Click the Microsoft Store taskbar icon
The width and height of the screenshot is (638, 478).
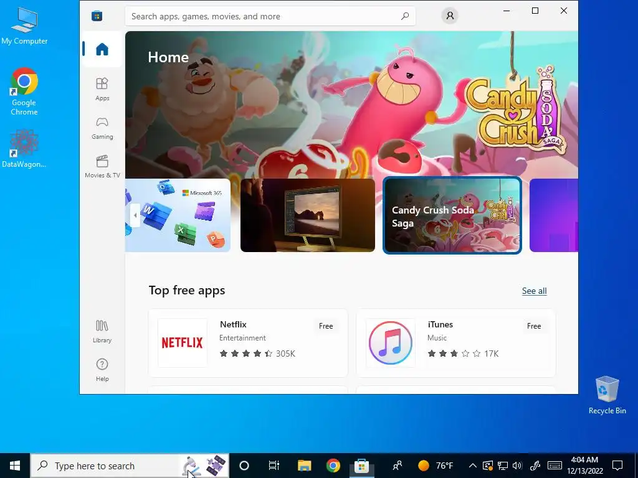pos(361,466)
